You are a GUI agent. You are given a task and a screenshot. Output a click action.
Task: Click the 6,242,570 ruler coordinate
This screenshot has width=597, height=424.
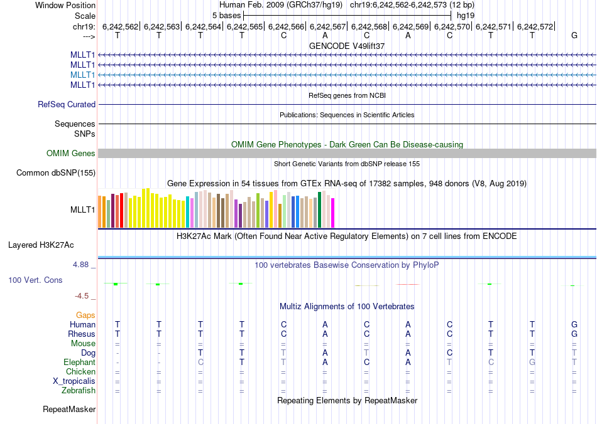click(452, 26)
